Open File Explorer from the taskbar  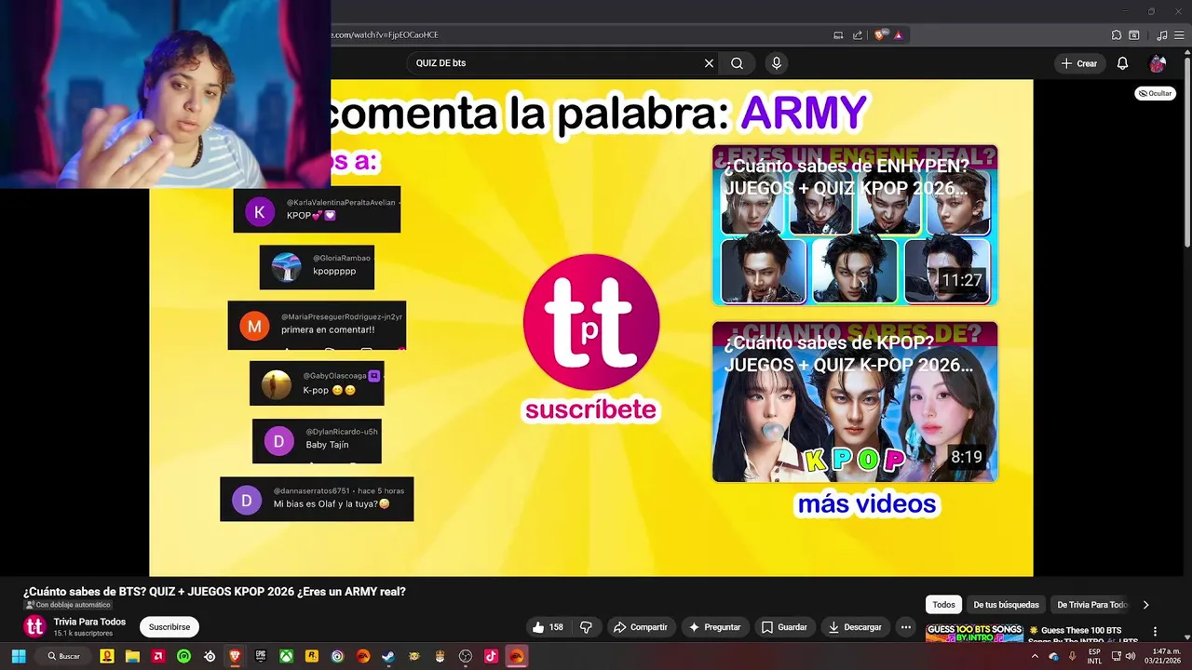click(132, 656)
